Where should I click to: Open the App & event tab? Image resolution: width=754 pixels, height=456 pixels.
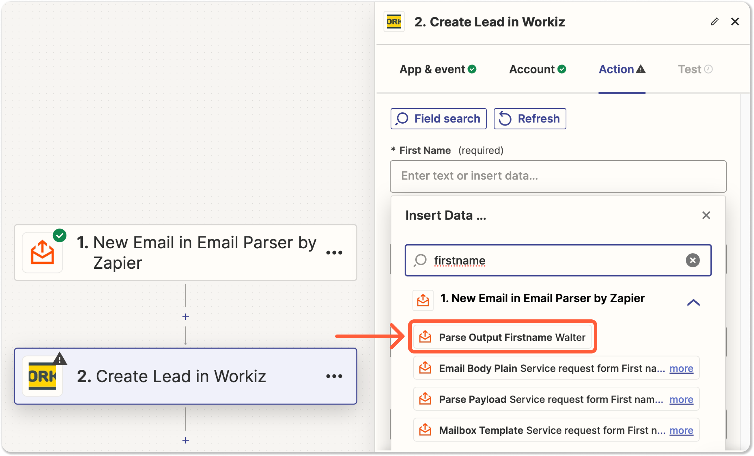click(x=437, y=69)
